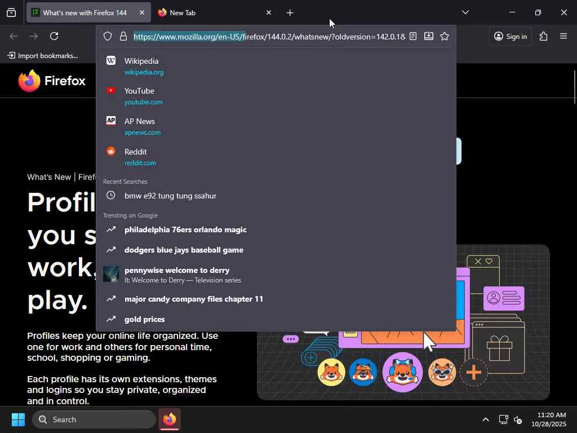The image size is (577, 433).
Task: View site security padlock information
Action: tap(123, 36)
